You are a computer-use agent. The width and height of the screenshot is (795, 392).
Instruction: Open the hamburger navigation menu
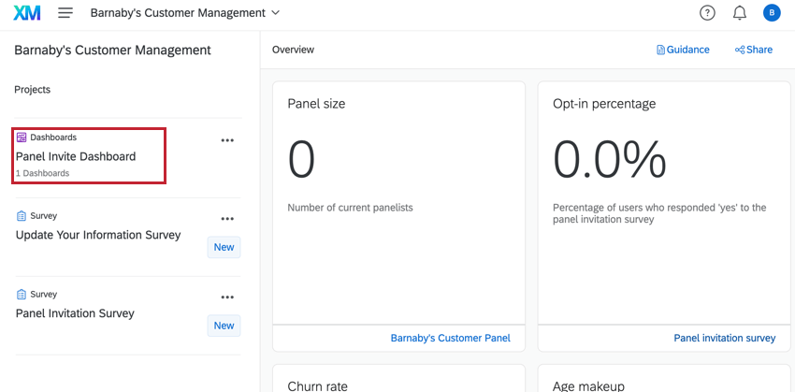click(x=65, y=13)
